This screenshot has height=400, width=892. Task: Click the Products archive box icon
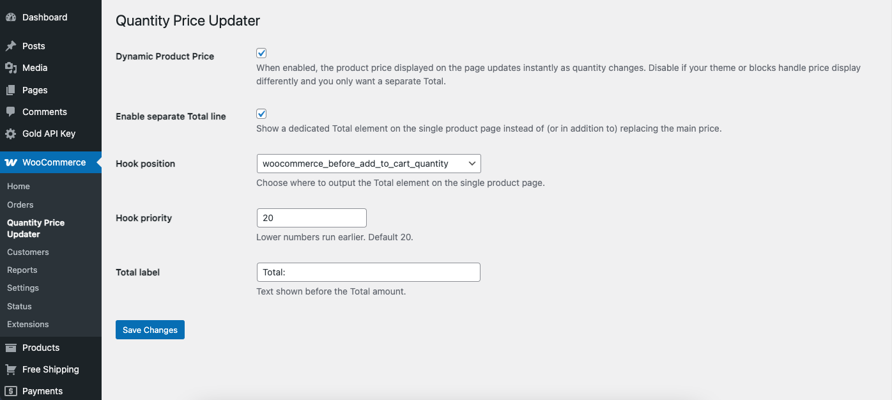pyautogui.click(x=11, y=348)
